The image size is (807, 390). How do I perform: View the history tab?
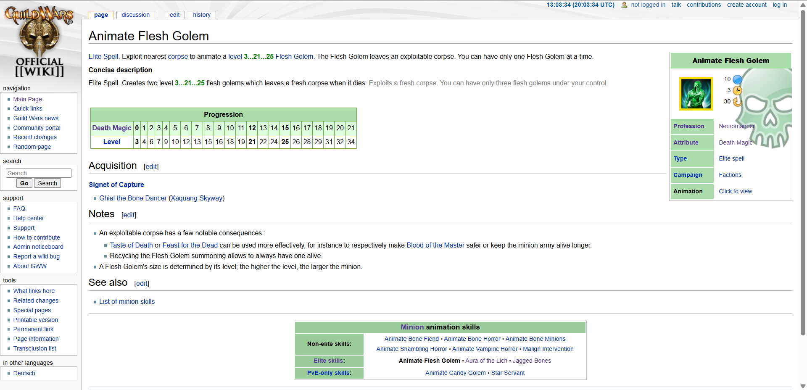202,15
